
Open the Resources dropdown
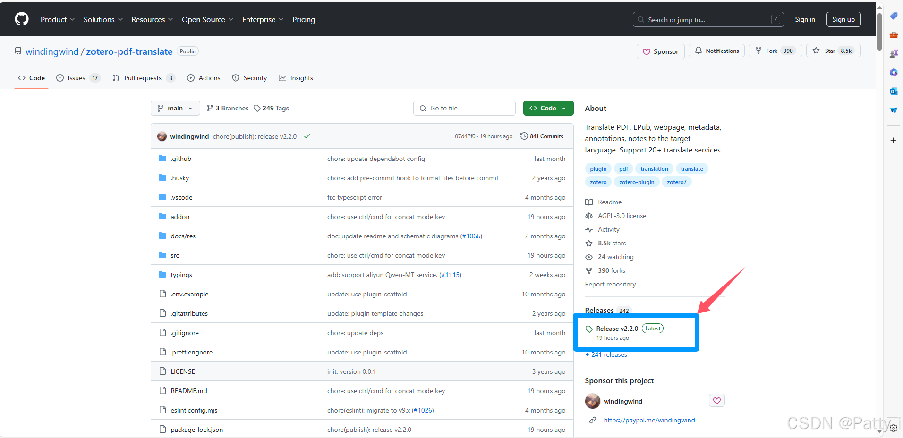coord(152,19)
